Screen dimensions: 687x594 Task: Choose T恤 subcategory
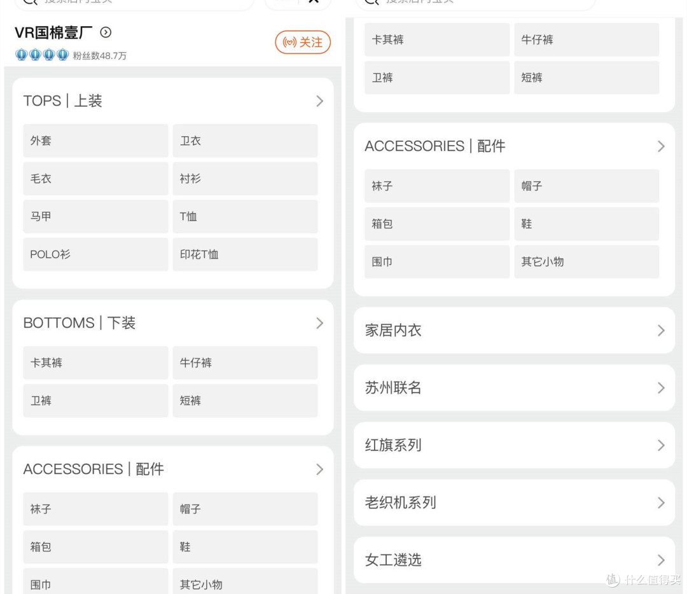click(x=245, y=216)
